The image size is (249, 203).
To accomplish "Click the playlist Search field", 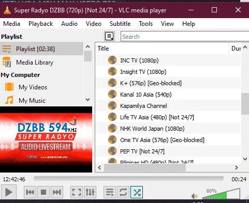I will coord(185,36).
